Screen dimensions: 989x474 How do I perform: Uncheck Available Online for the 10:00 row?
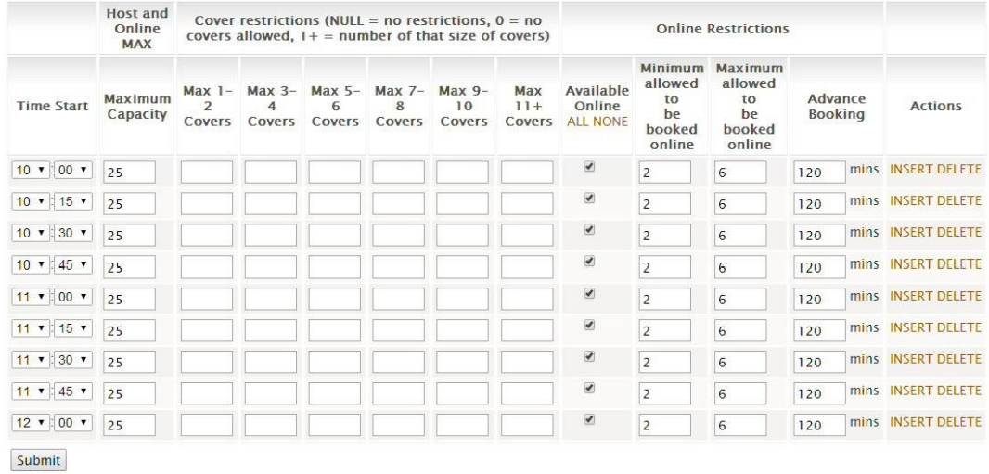tap(588, 168)
